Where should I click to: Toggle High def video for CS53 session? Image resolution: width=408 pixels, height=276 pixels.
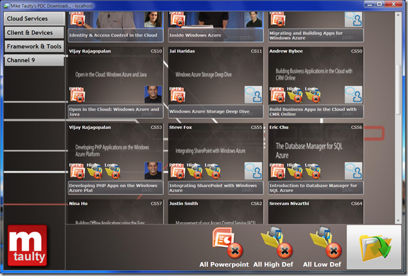pos(94,171)
